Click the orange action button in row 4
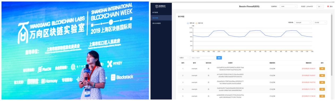The image size is (336, 101). click(x=322, y=89)
